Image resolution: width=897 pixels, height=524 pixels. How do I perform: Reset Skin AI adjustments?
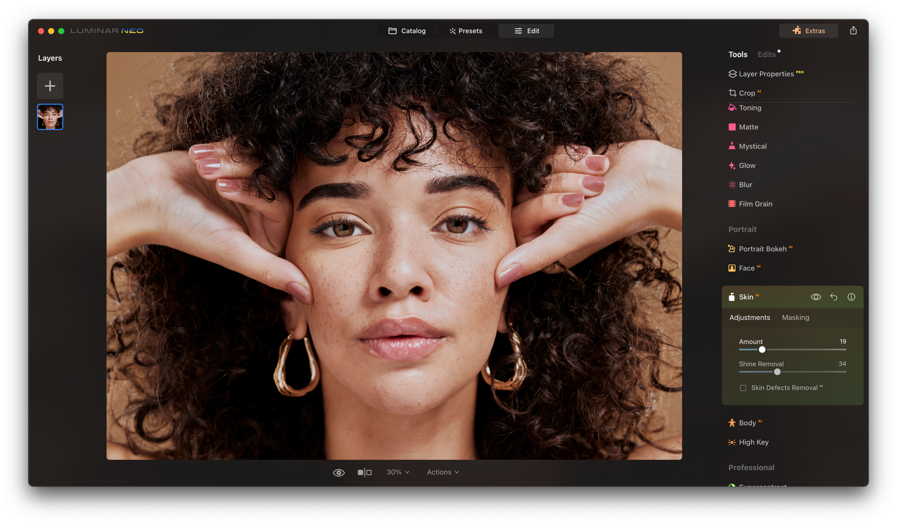click(x=833, y=297)
